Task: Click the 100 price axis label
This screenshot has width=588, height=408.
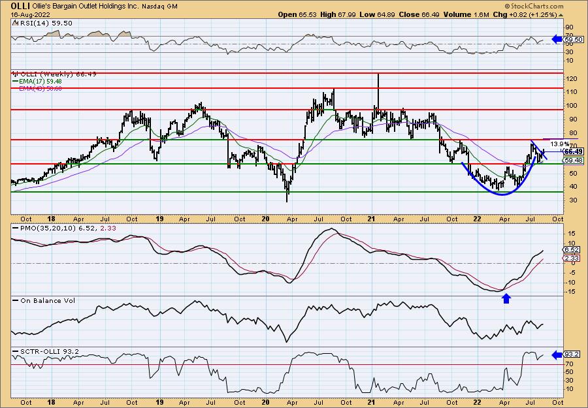Action: pyautogui.click(x=570, y=106)
